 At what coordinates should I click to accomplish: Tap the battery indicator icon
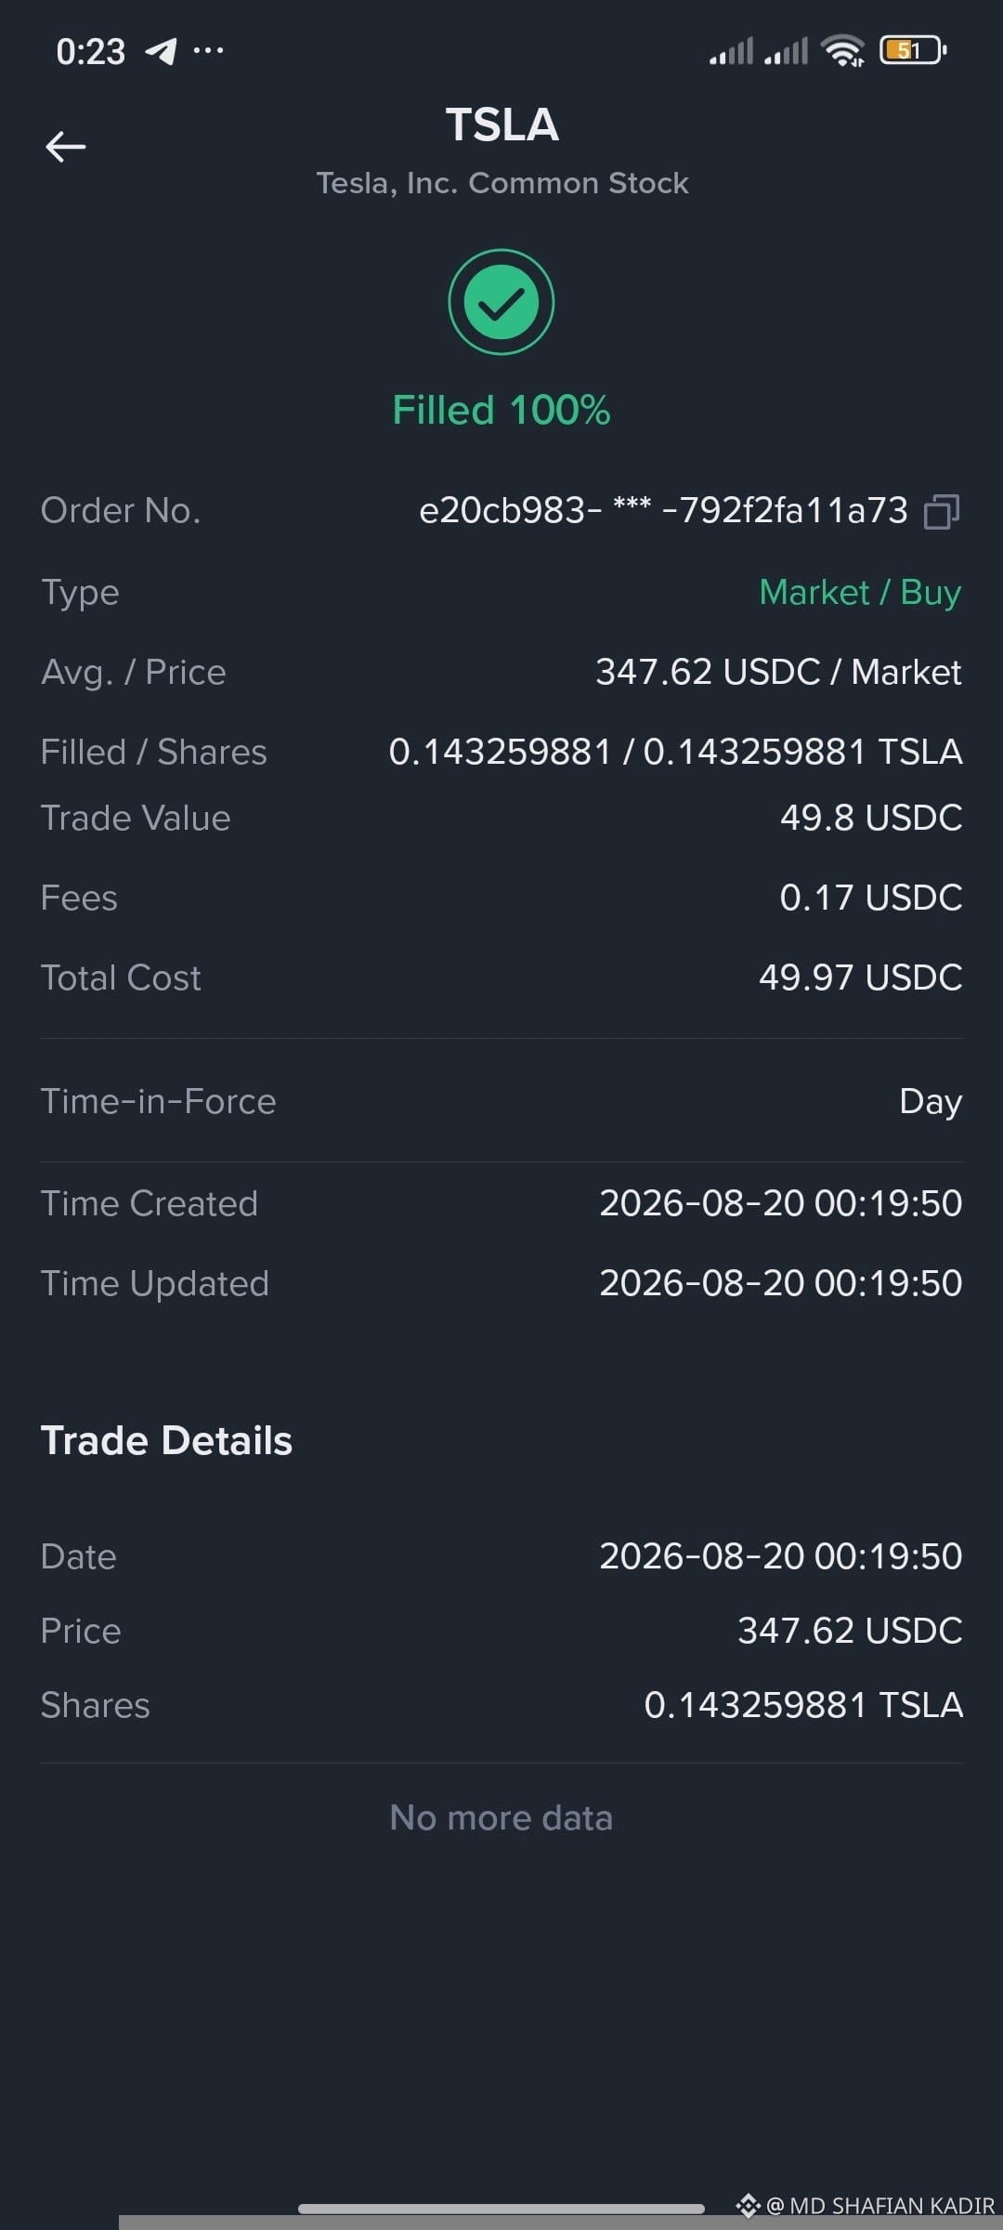click(x=913, y=50)
